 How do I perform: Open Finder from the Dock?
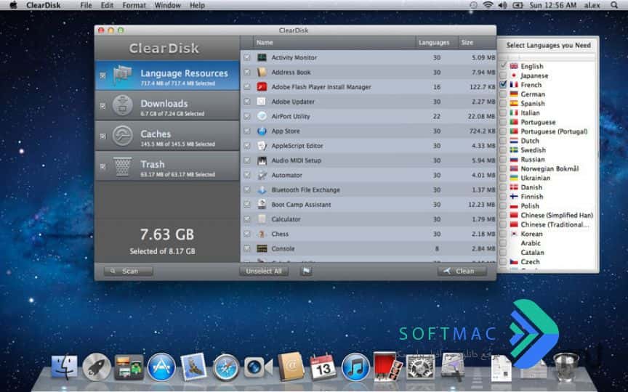coord(65,367)
